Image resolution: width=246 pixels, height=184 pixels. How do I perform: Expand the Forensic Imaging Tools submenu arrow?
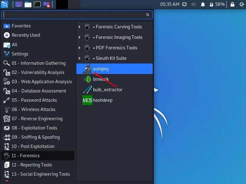coord(79,37)
